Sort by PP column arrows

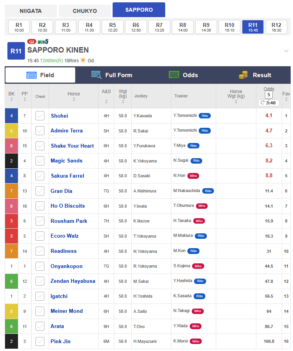click(25, 99)
